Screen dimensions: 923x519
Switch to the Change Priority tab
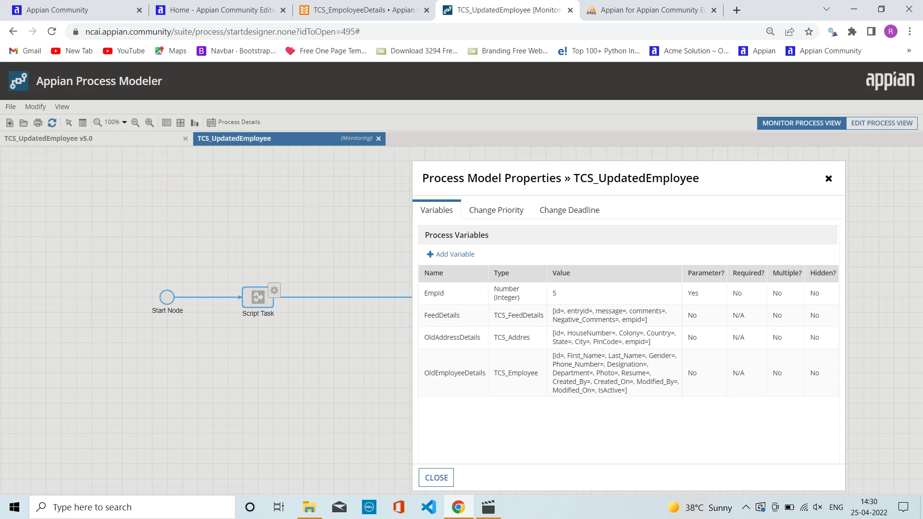coord(496,210)
